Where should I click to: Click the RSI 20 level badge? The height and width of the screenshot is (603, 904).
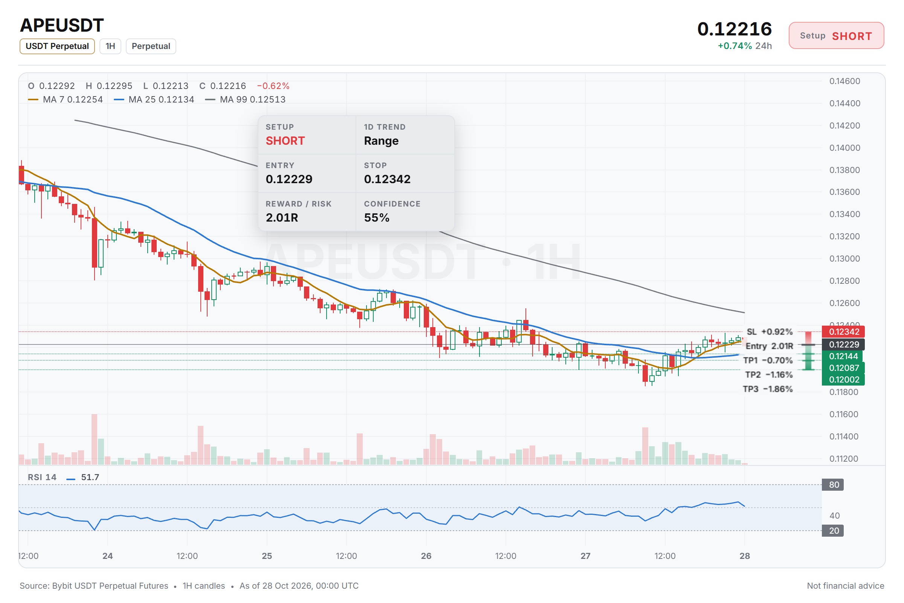click(x=832, y=531)
